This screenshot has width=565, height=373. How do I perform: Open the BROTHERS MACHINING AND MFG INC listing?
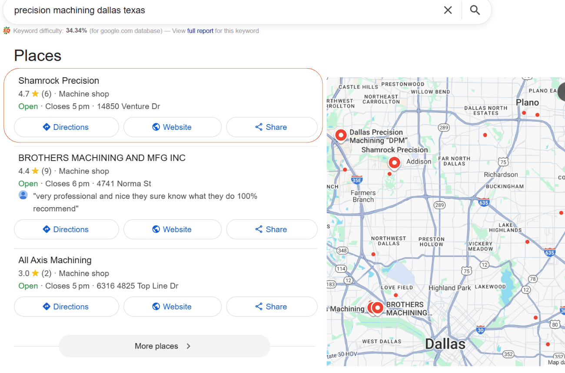tap(102, 158)
